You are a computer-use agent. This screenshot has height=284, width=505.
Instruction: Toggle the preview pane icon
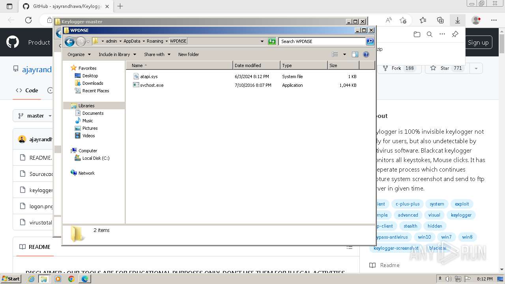[x=355, y=54]
